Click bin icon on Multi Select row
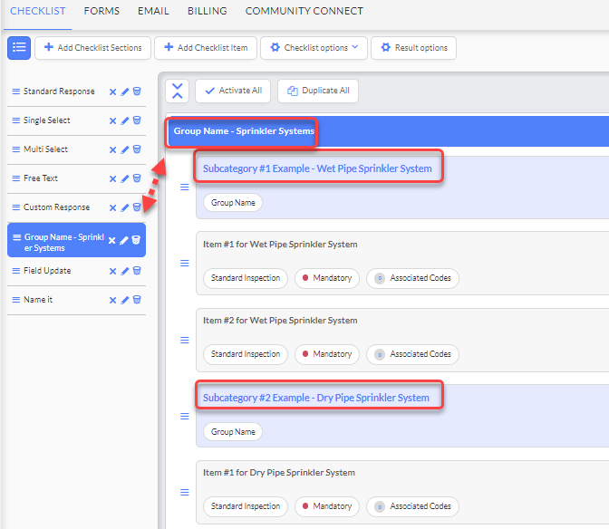Image resolution: width=609 pixels, height=529 pixels. click(x=137, y=149)
